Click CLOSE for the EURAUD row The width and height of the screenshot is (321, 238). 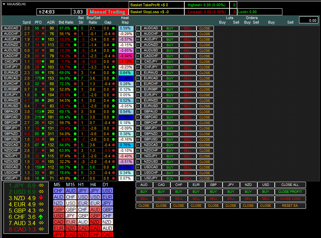tap(205, 73)
